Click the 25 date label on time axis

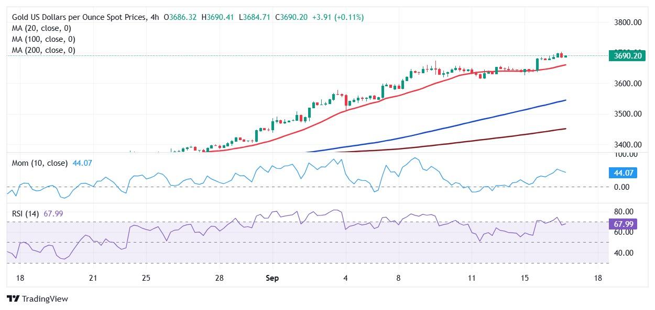pos(146,278)
